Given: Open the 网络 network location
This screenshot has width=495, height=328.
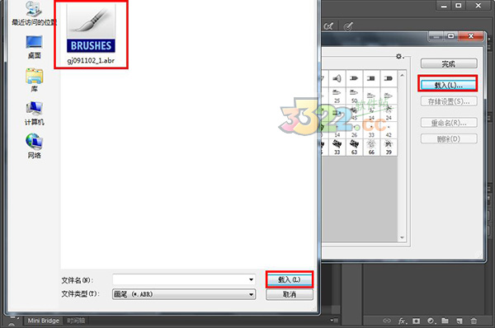Looking at the screenshot, I should [x=34, y=147].
